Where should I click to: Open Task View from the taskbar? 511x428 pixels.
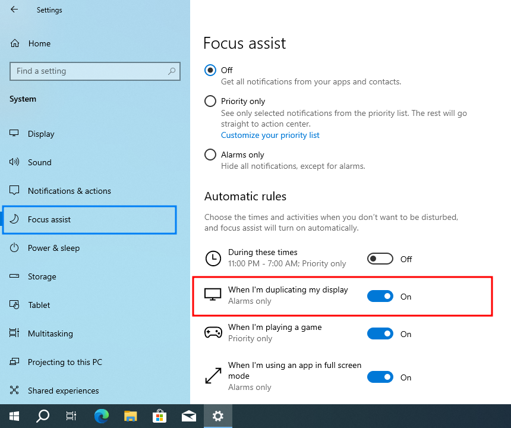(71, 416)
